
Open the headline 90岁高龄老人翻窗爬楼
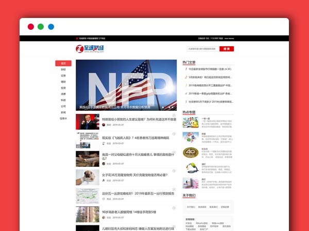[x=129, y=212]
